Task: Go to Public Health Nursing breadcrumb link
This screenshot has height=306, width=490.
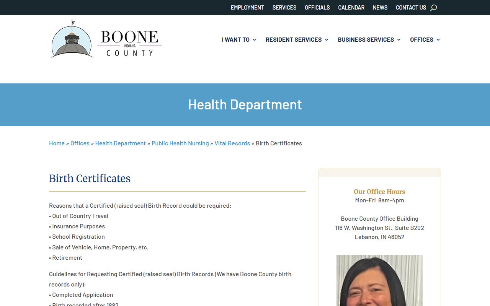Action: pos(180,143)
